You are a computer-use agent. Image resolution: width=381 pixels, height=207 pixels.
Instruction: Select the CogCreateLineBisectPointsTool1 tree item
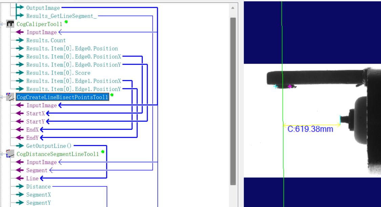point(62,97)
